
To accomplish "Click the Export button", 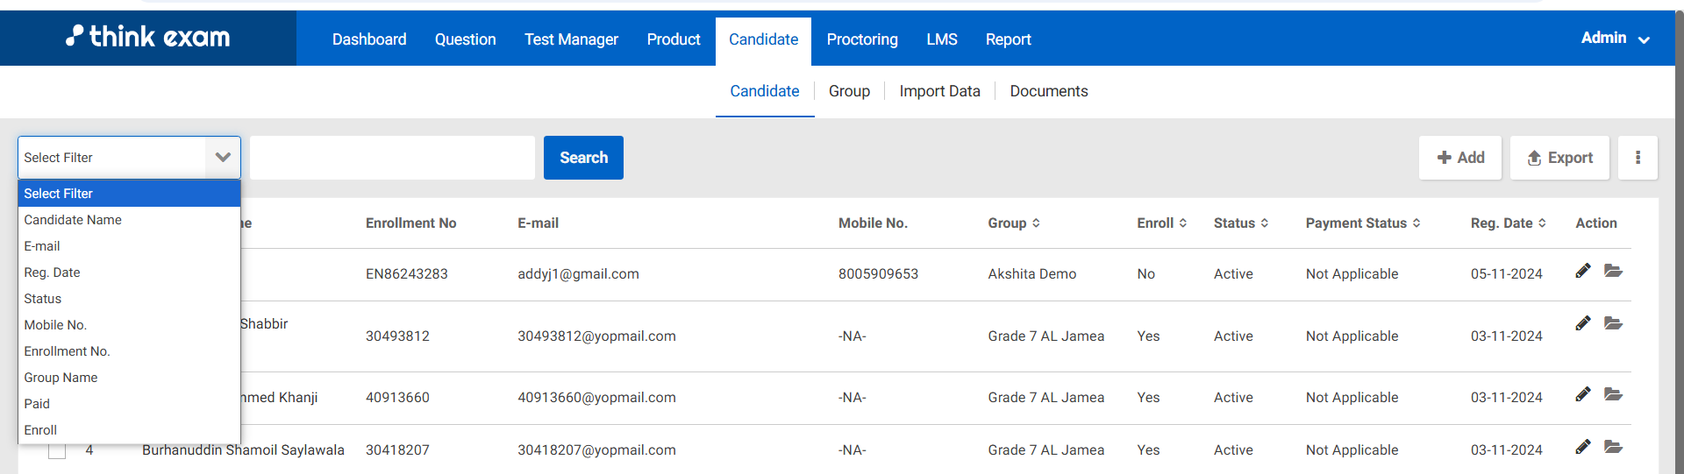I will 1559,158.
